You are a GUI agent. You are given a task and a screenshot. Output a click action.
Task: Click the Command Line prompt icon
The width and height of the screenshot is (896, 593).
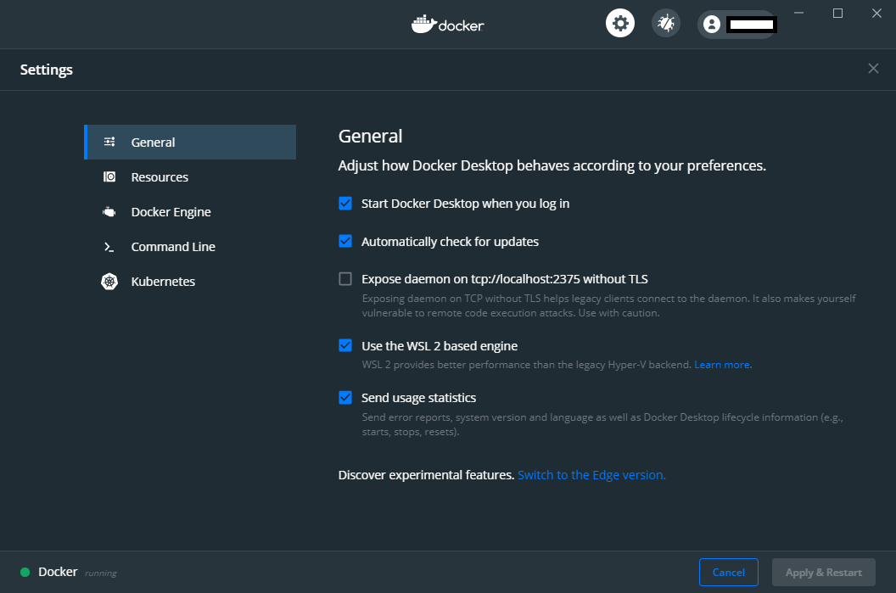coord(109,247)
